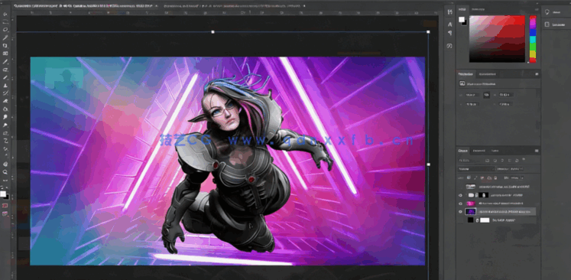Open the Edit Toolbar ellipsis icon
571x280 pixels.
point(5,180)
